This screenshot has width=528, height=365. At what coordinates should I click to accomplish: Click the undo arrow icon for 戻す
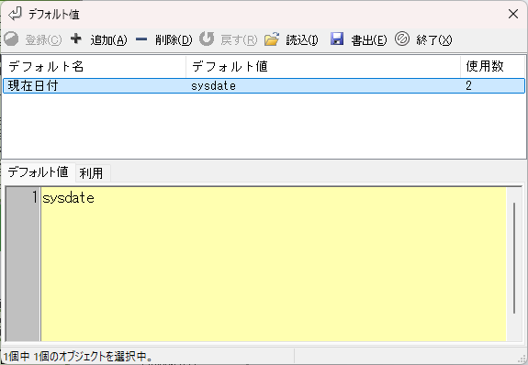pos(207,39)
